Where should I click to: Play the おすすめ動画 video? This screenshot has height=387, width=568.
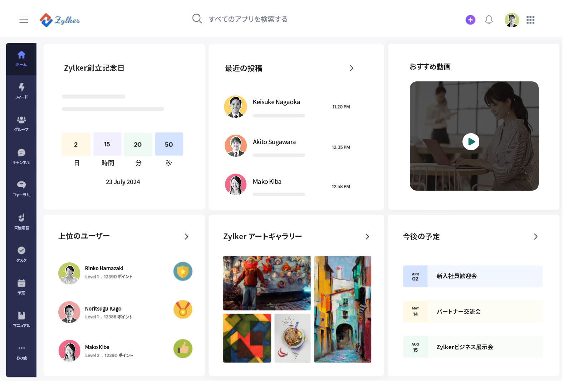[471, 142]
